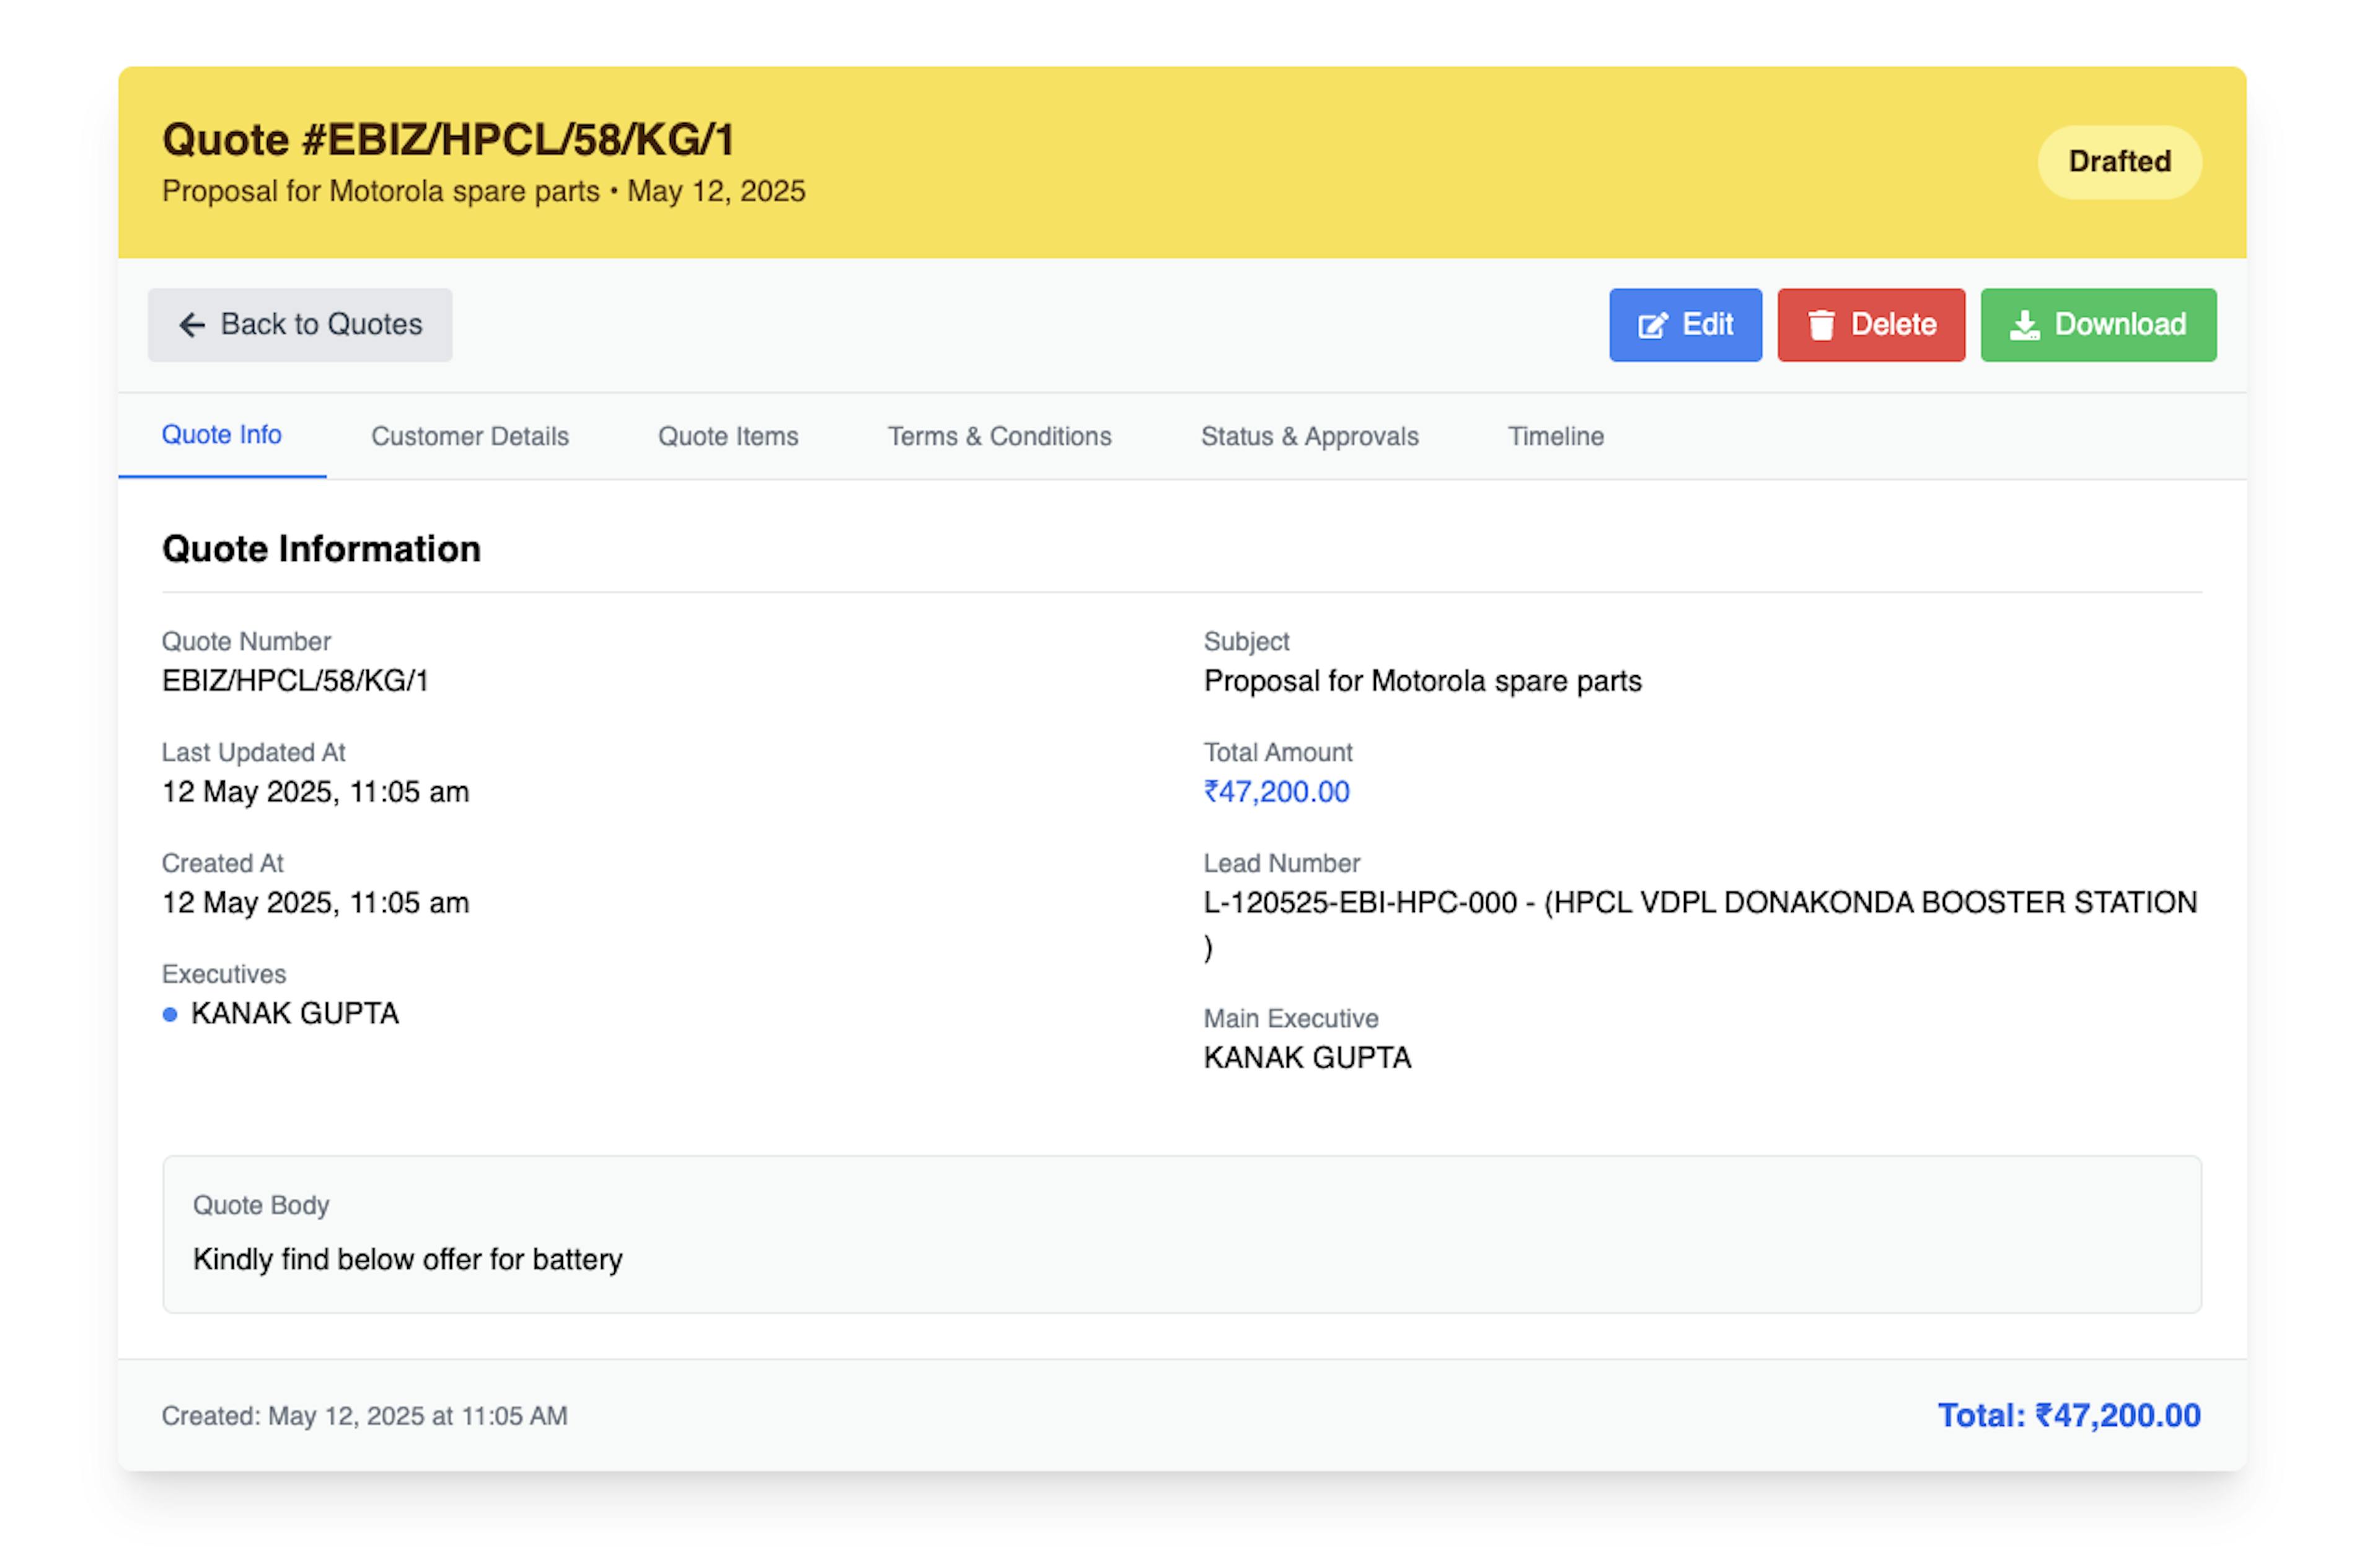Select the Quote Body text box

1181,1234
